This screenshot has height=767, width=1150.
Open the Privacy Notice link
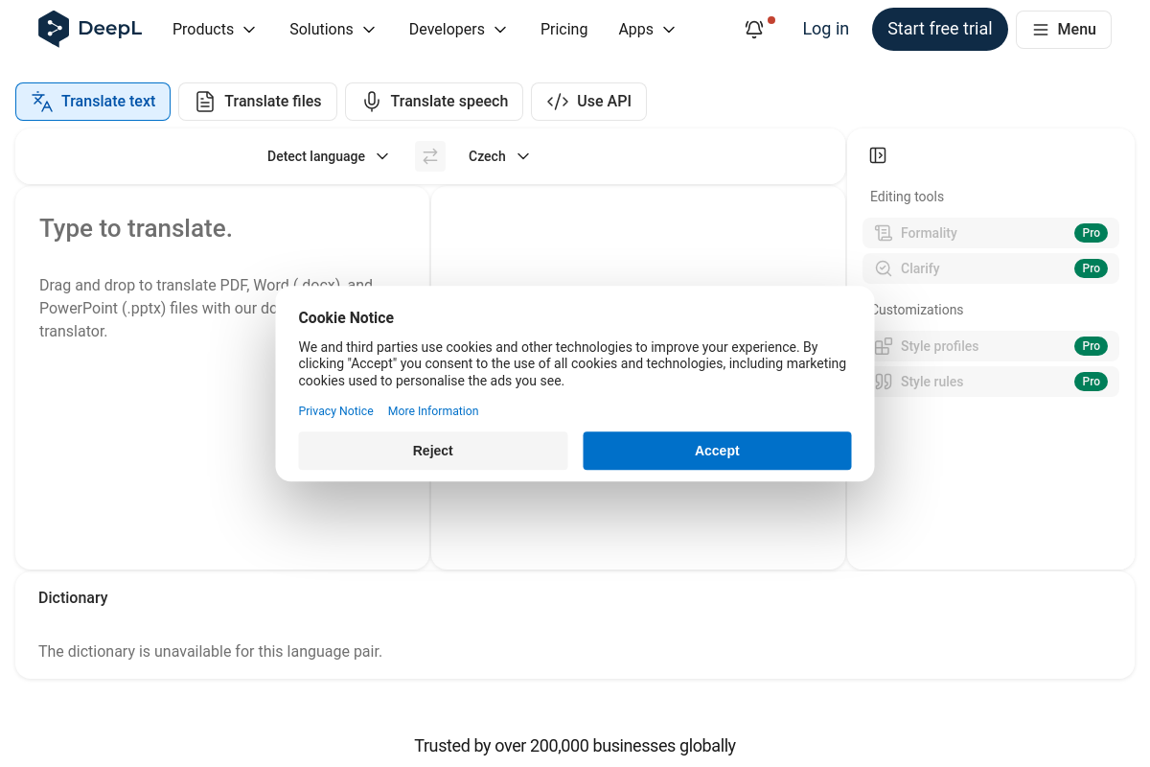335,411
